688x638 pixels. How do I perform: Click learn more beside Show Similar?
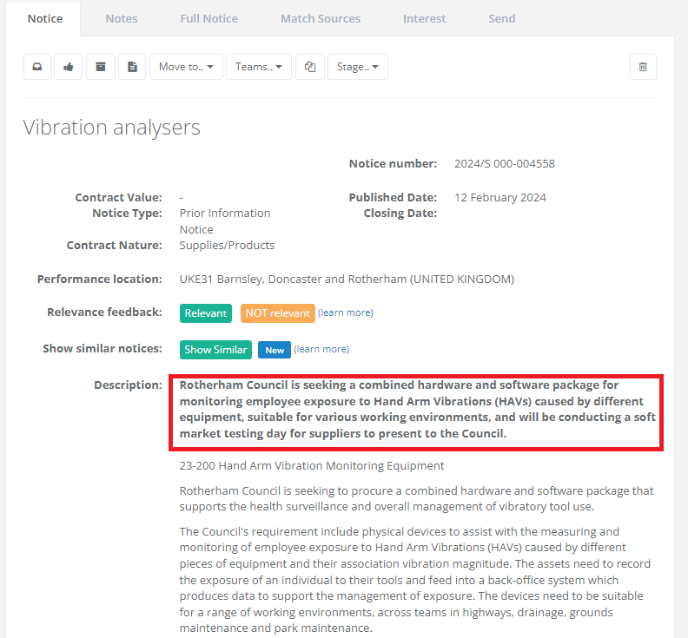[321, 349]
